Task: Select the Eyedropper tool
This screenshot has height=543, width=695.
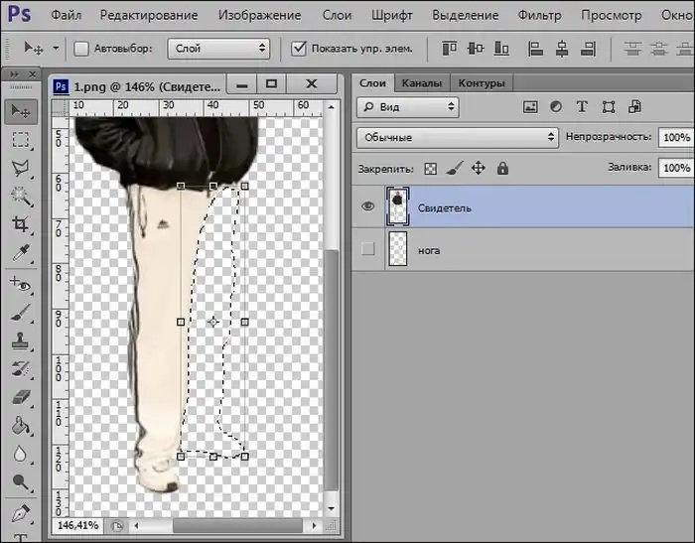Action: pyautogui.click(x=20, y=254)
